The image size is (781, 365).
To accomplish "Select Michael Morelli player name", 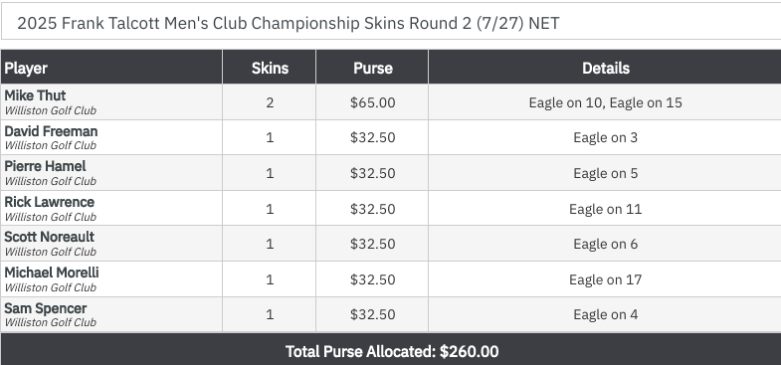I will pyautogui.click(x=52, y=273).
